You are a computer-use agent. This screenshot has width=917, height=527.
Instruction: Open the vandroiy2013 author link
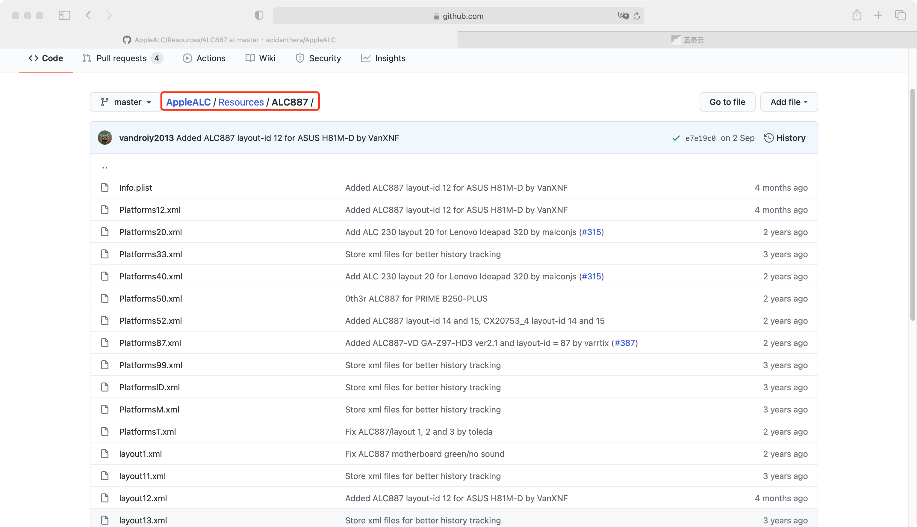click(x=146, y=138)
